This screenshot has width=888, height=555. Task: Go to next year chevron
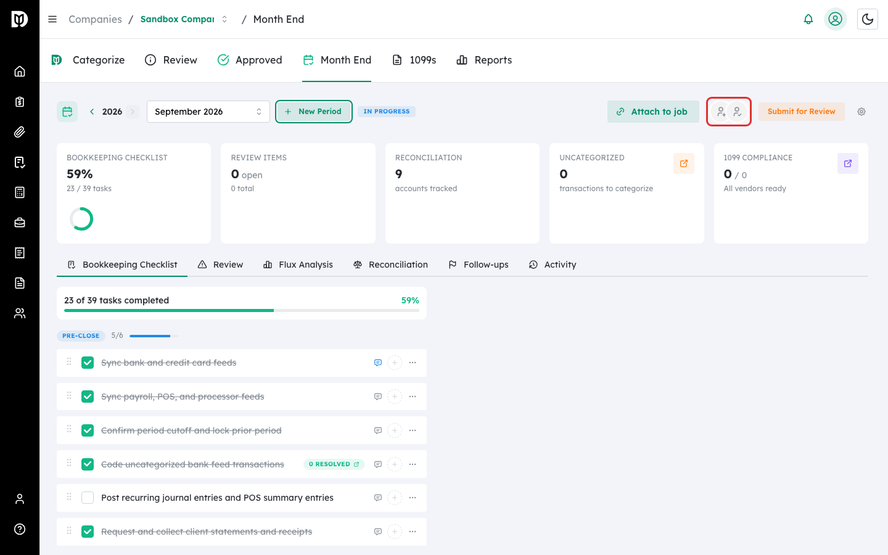coord(133,112)
